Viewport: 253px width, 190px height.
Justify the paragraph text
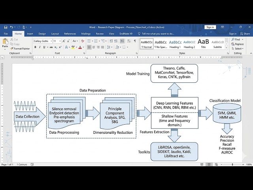coord(103,47)
